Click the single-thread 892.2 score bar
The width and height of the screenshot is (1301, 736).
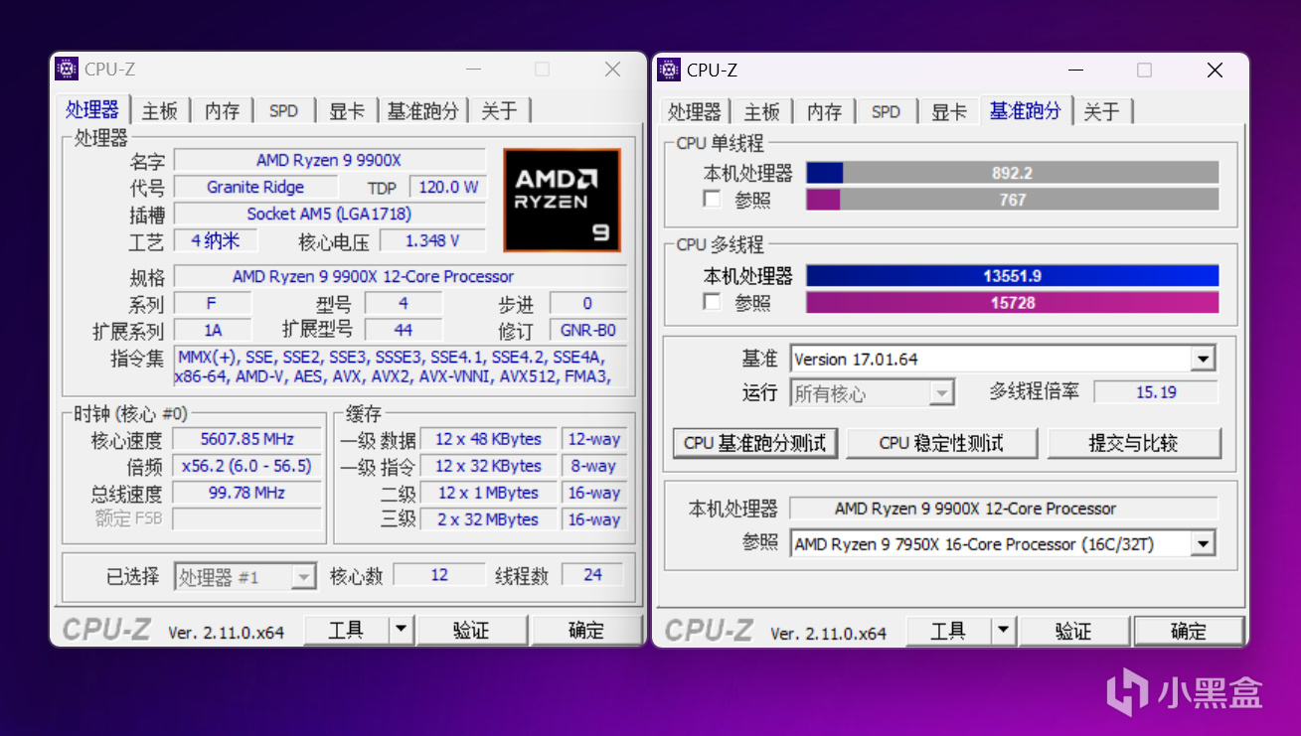pos(1012,173)
